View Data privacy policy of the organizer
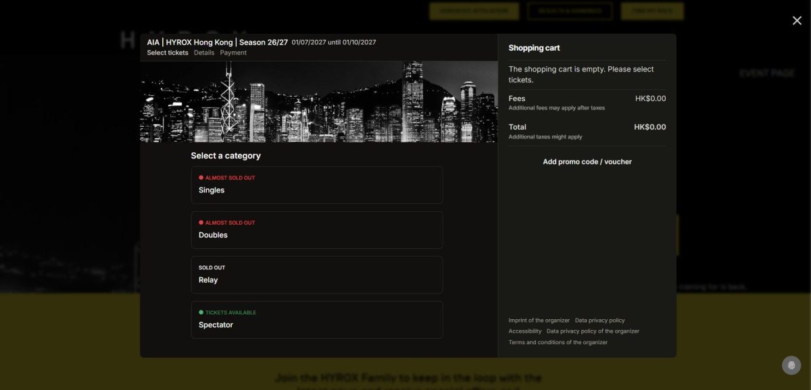Image resolution: width=811 pixels, height=390 pixels. 593,331
